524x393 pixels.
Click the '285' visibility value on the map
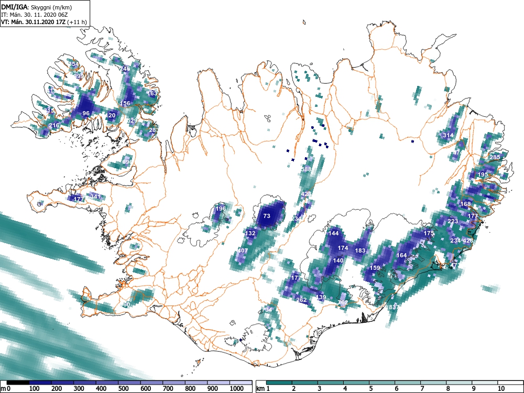point(495,157)
